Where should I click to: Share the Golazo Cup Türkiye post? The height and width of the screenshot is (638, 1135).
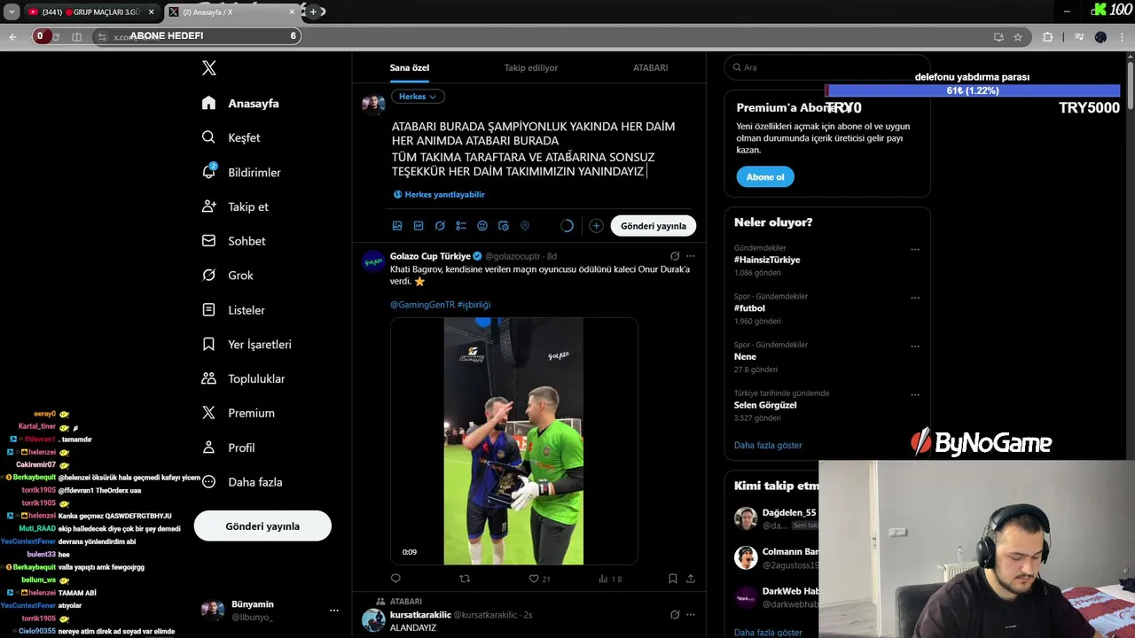tap(691, 579)
